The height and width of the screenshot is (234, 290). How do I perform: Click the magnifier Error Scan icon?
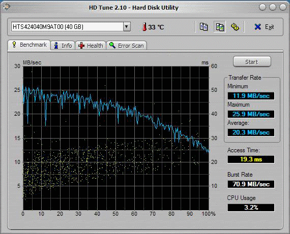coord(112,45)
